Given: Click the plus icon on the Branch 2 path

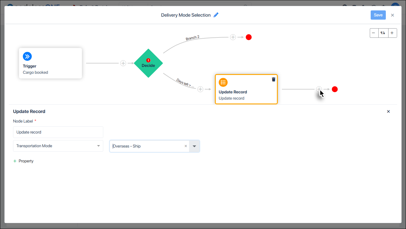Looking at the screenshot, I should (233, 37).
